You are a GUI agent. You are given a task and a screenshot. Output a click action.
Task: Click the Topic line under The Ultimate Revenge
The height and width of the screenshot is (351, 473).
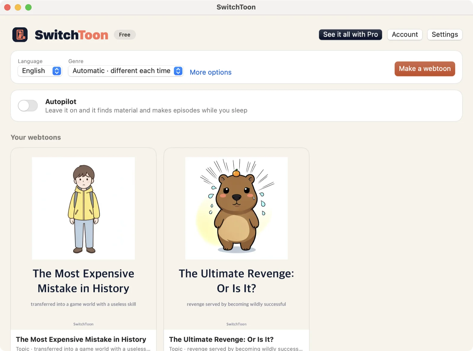[x=236, y=348]
